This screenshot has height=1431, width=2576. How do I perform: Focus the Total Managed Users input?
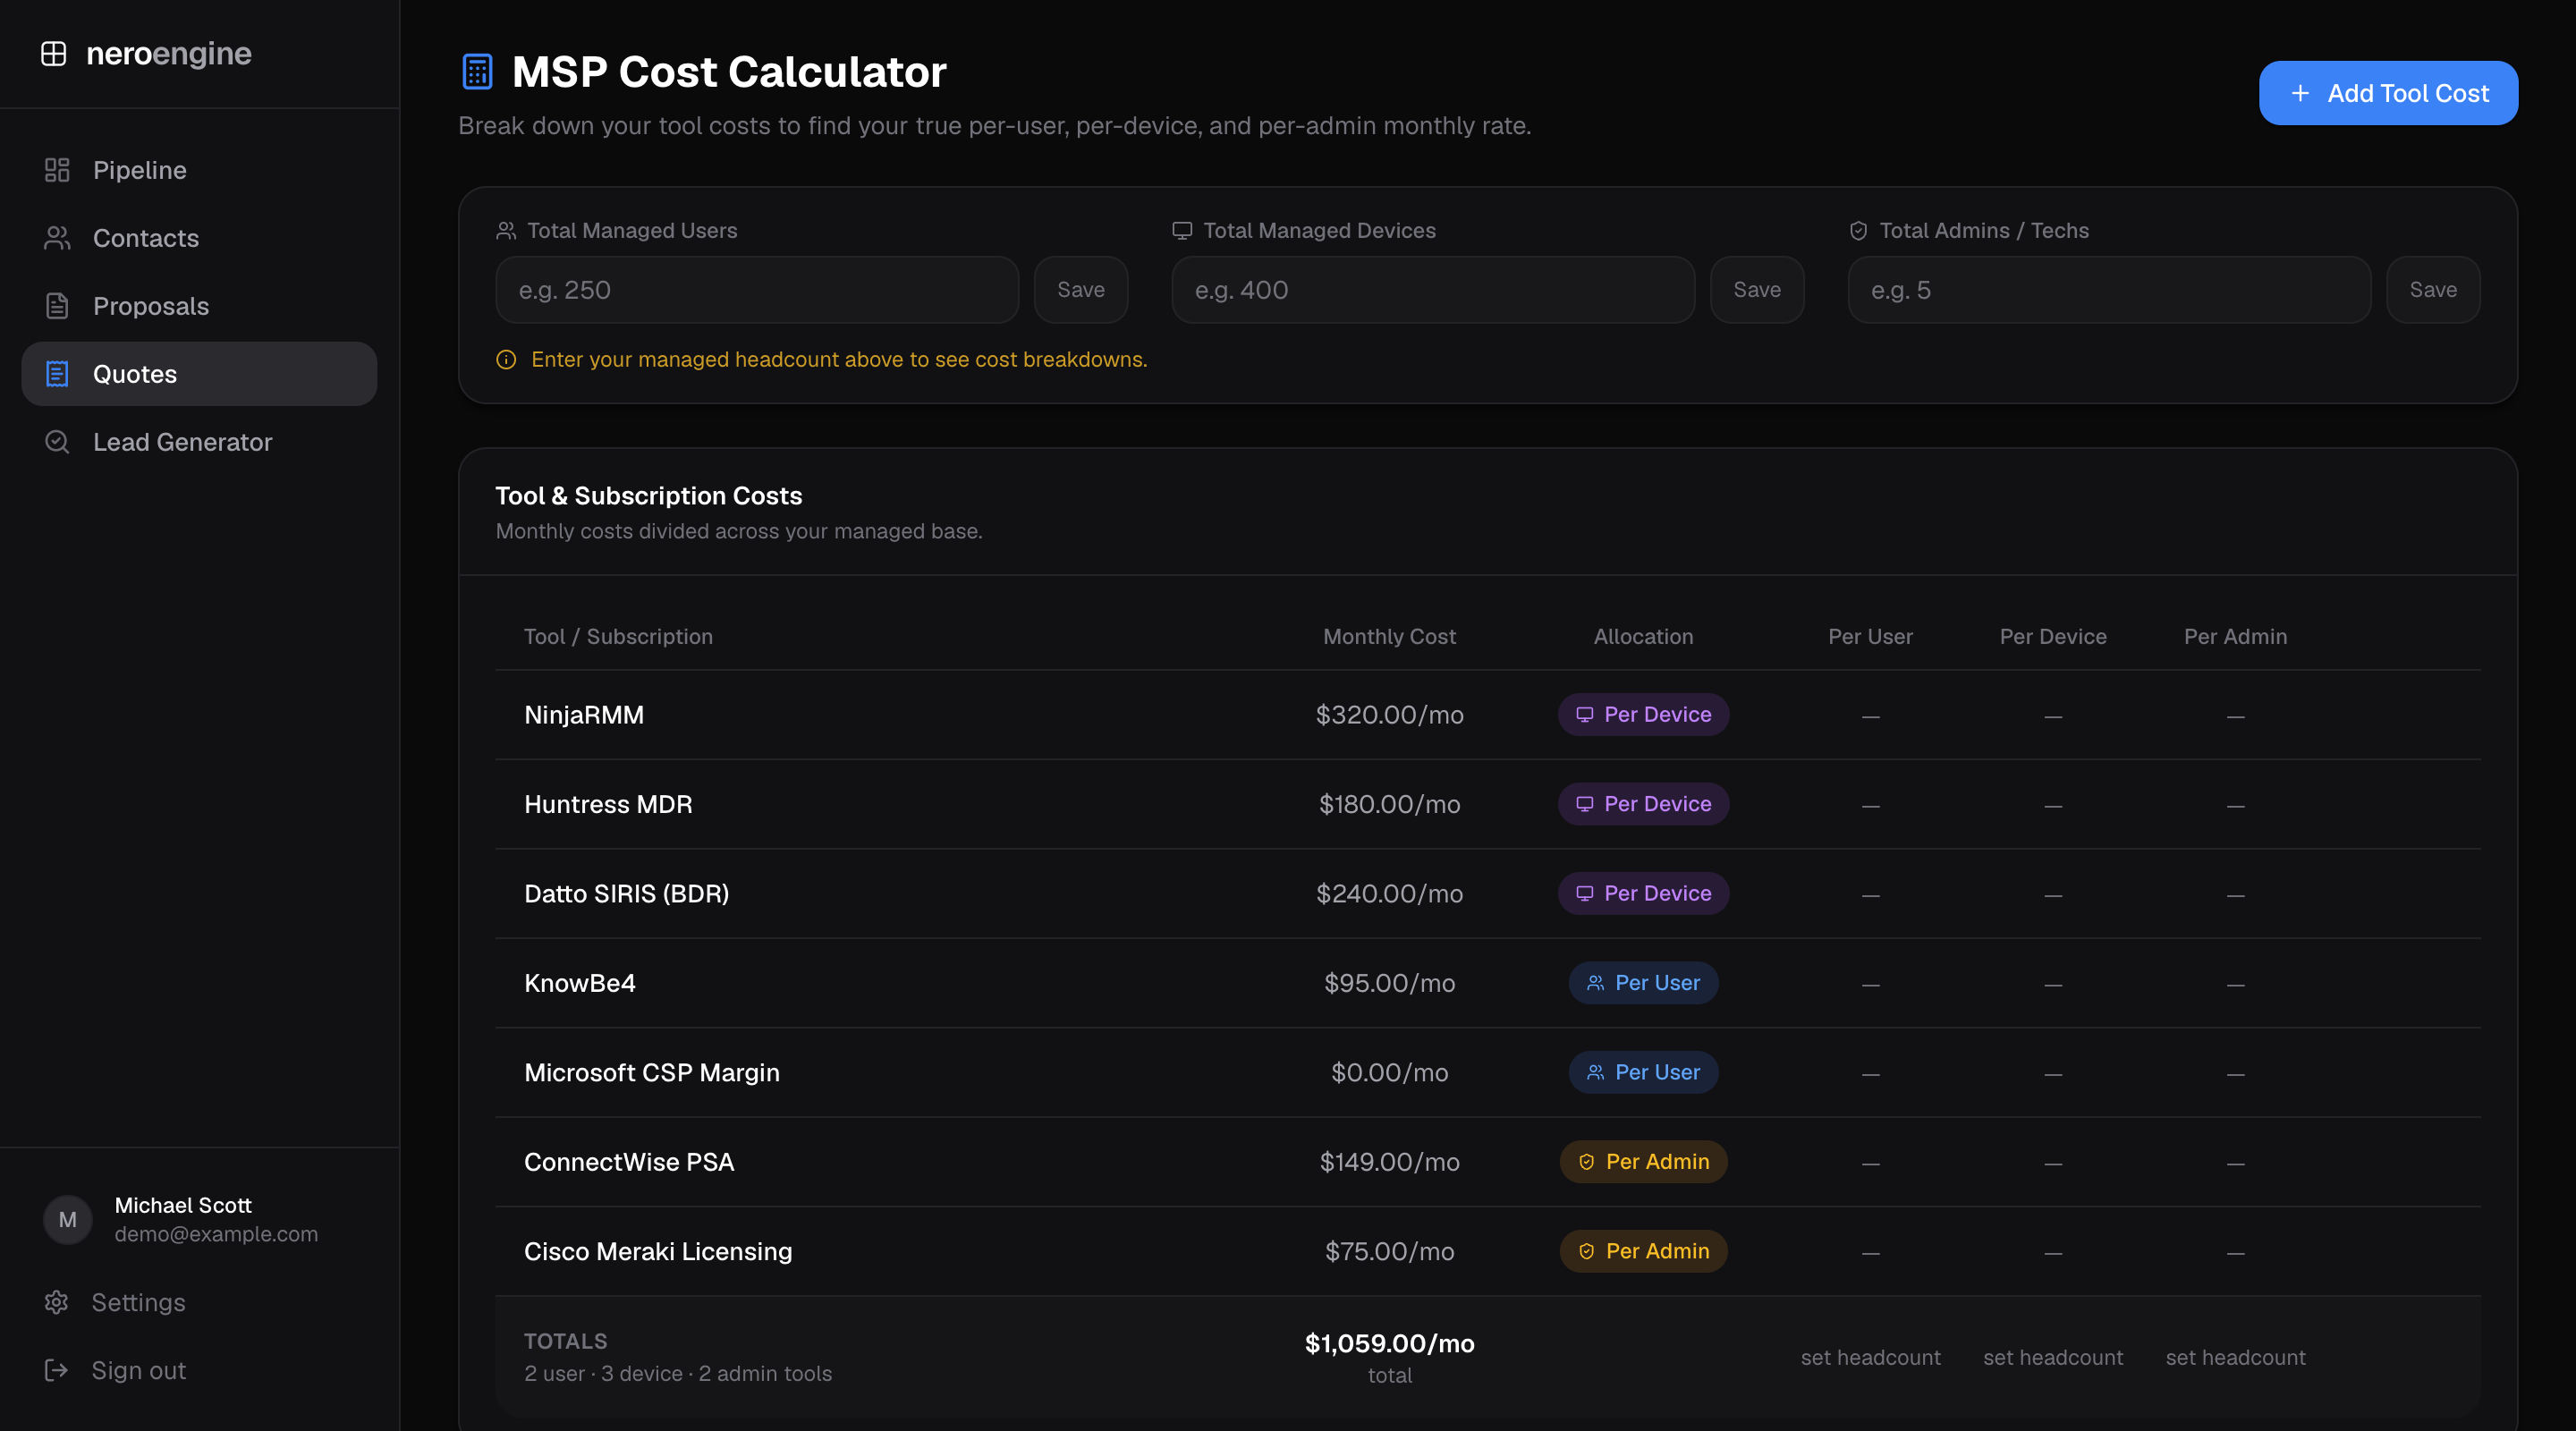tap(757, 290)
